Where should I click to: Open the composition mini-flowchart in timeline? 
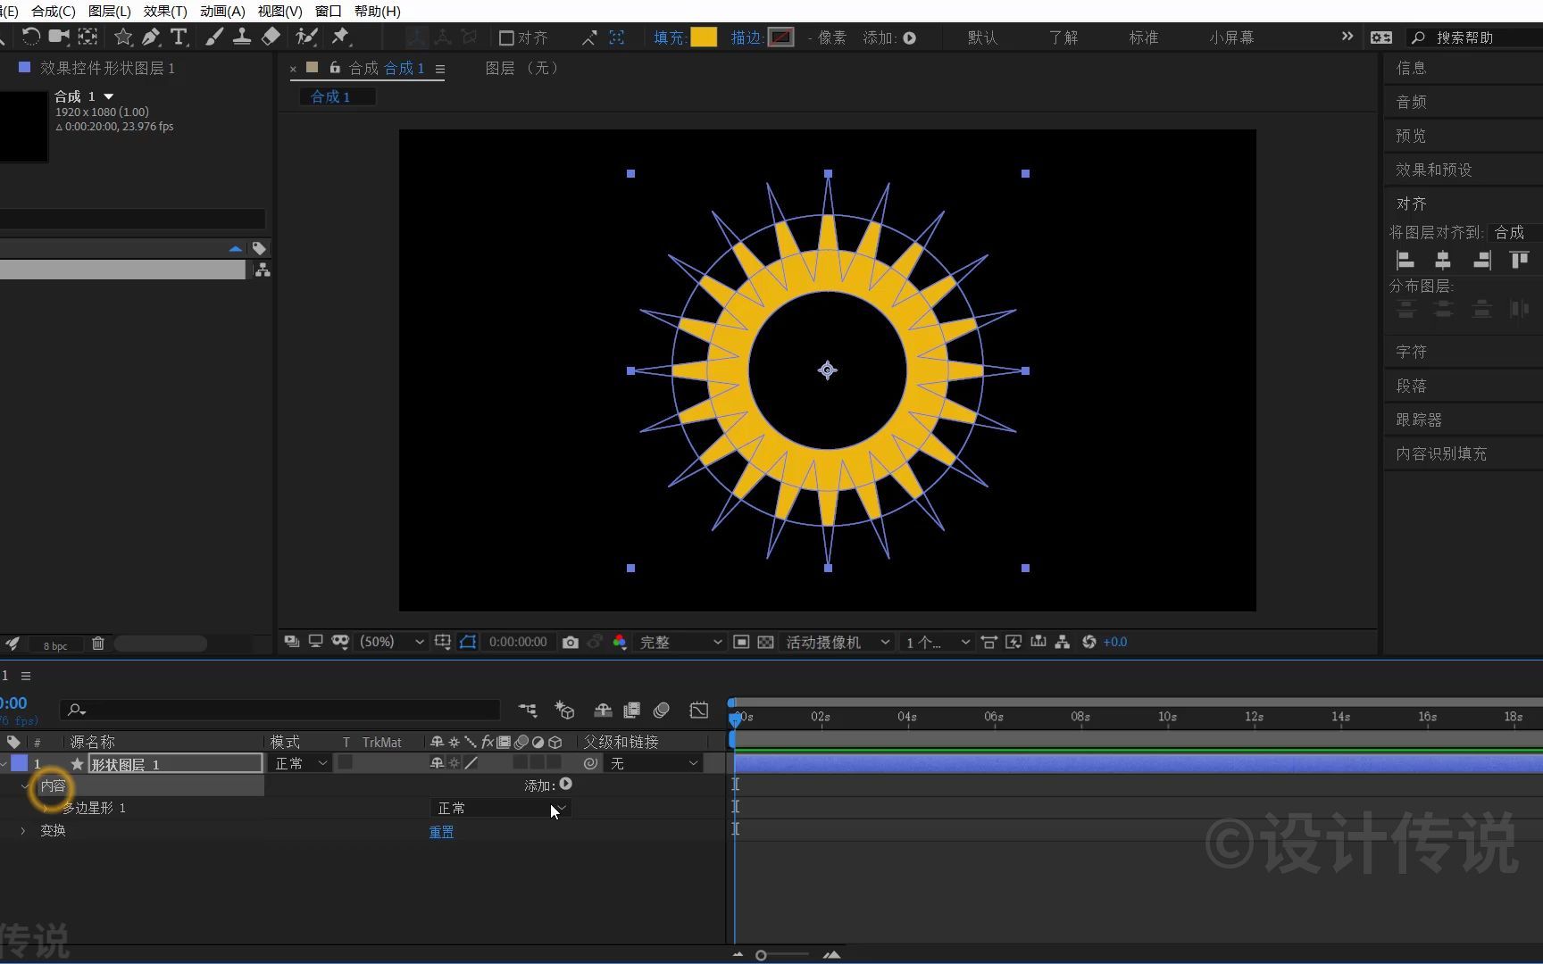[x=528, y=711]
